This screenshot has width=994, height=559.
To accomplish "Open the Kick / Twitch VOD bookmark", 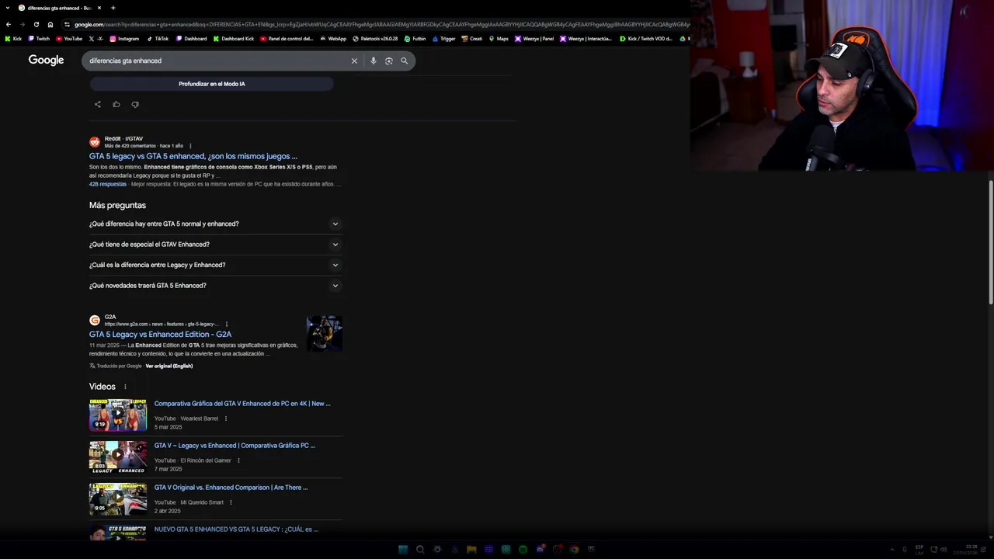I will (x=646, y=39).
